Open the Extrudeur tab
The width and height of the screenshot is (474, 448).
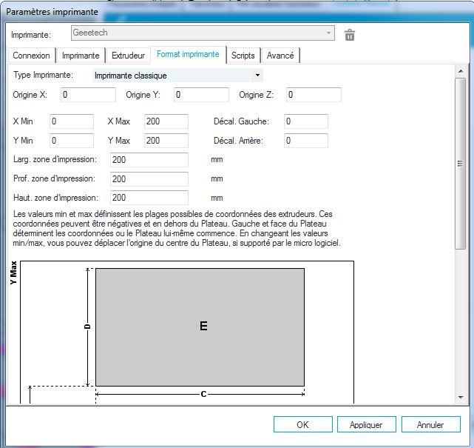(128, 56)
